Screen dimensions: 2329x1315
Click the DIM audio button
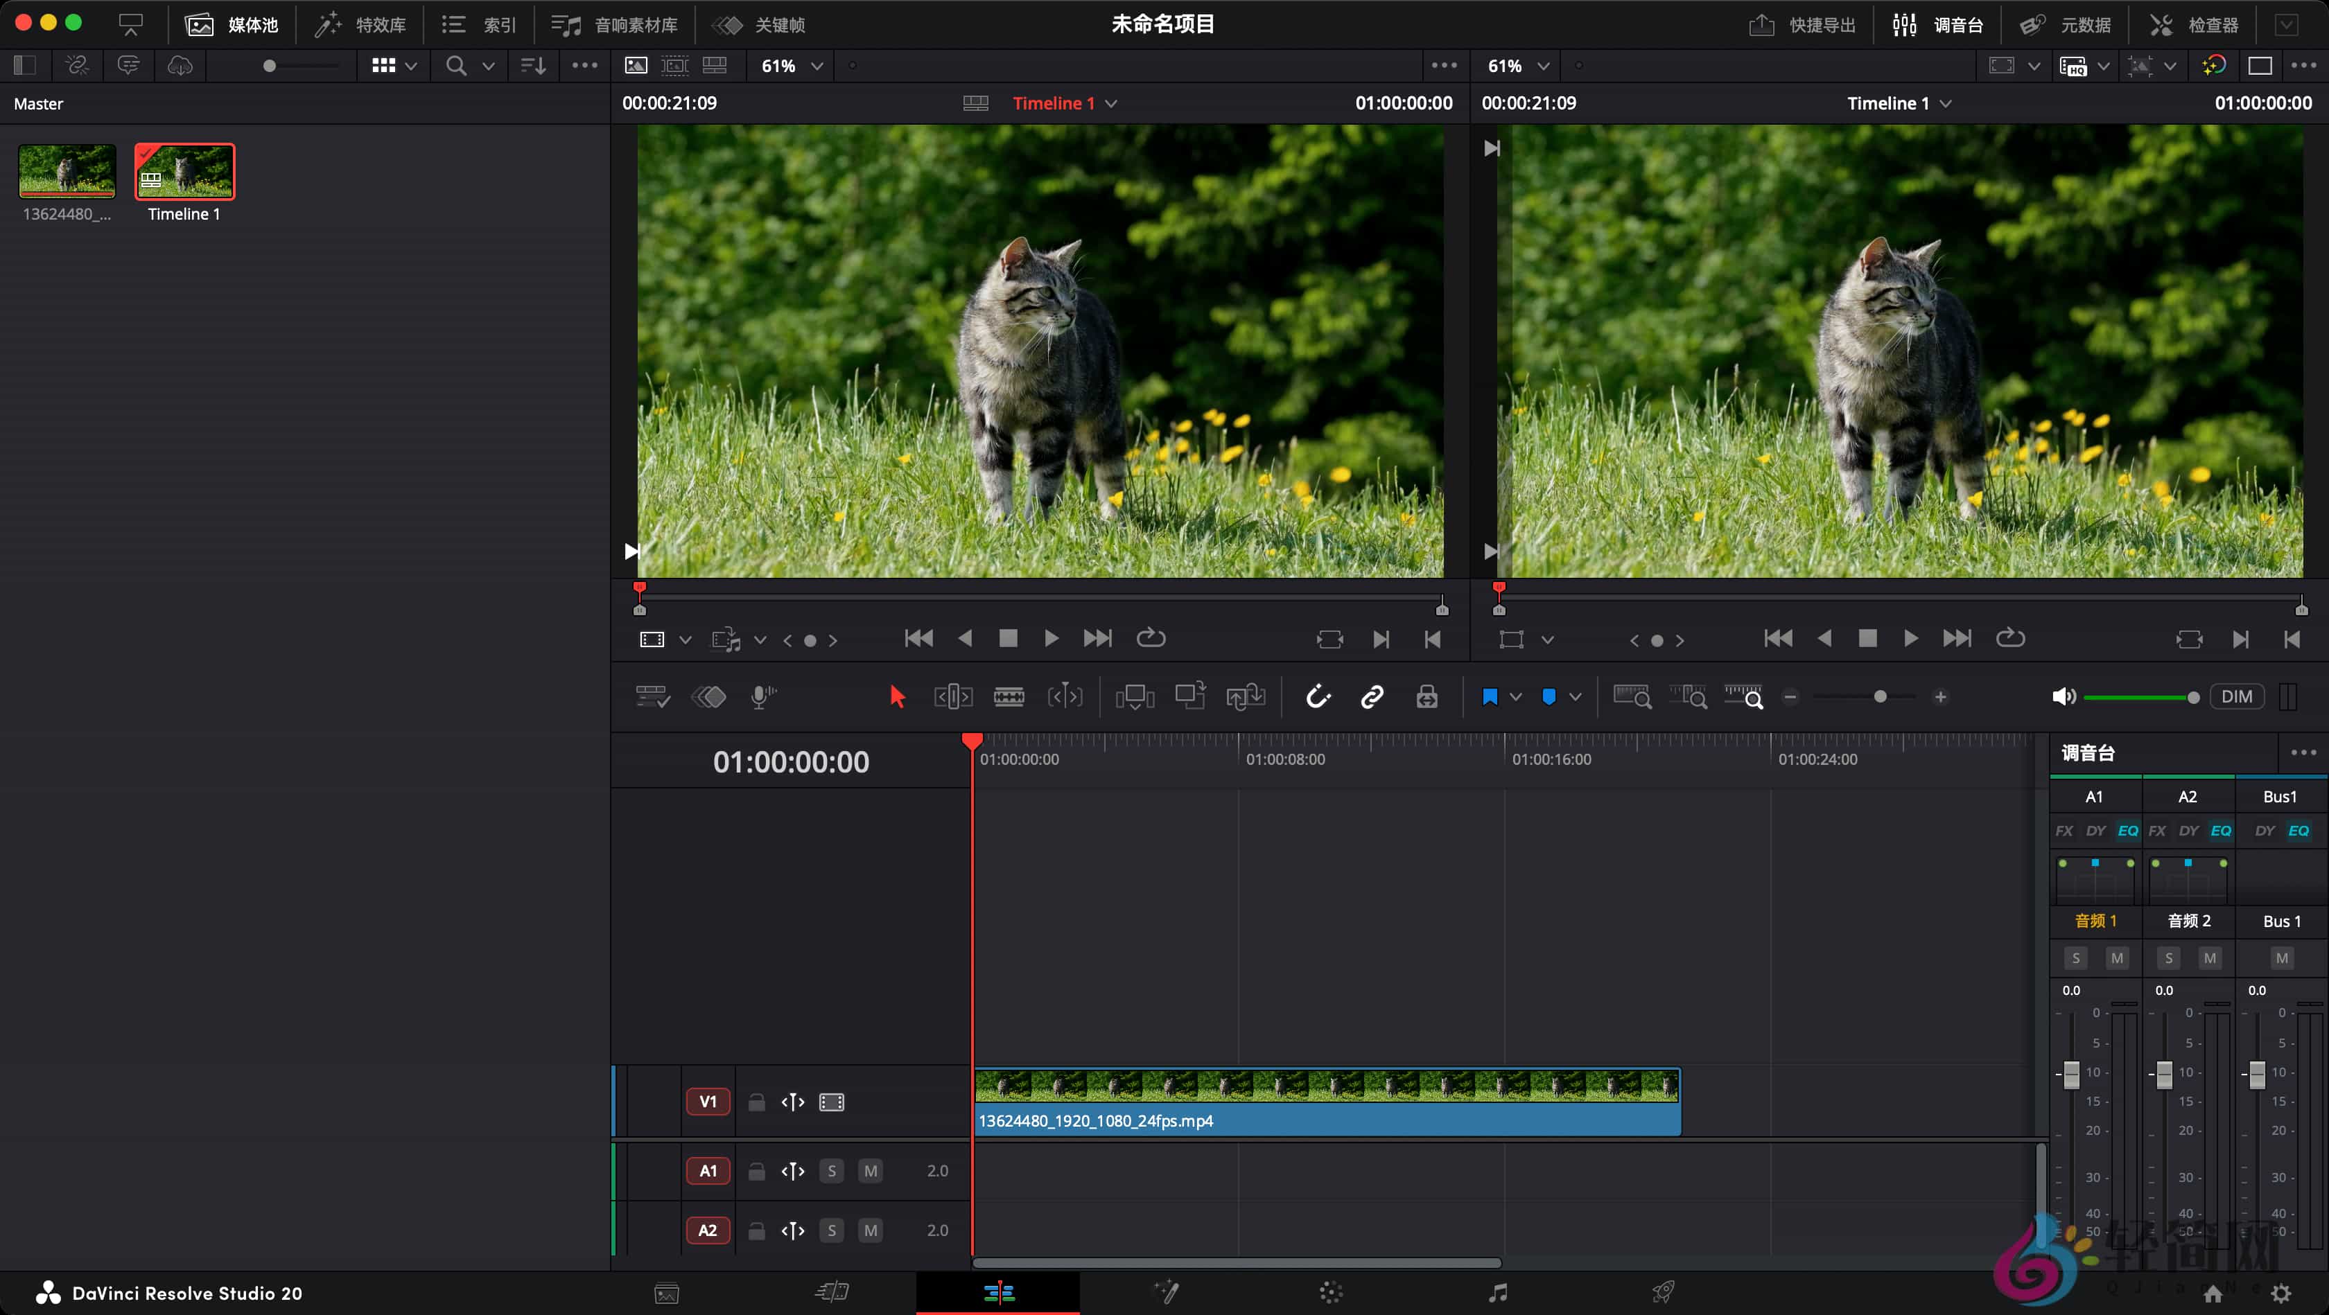[x=2238, y=696]
